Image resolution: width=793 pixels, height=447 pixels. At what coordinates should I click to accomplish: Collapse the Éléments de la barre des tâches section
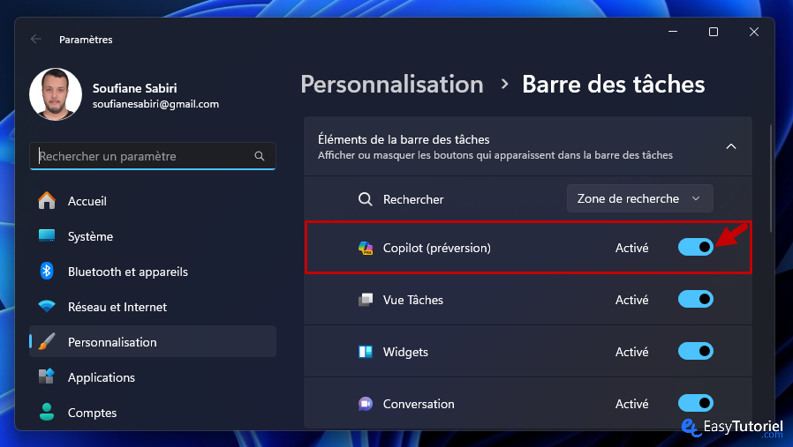point(731,146)
